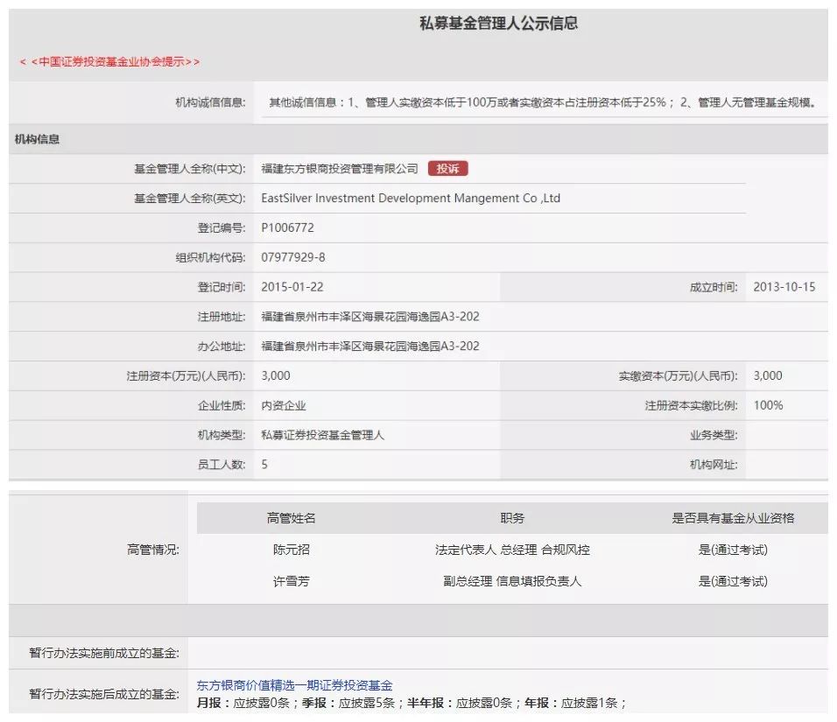Click executive name 陈元招
Image resolution: width=837 pixels, height=722 pixels.
click(x=291, y=550)
